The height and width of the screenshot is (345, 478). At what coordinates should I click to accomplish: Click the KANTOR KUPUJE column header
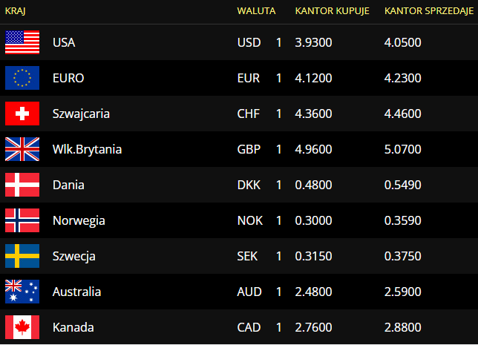coord(333,11)
